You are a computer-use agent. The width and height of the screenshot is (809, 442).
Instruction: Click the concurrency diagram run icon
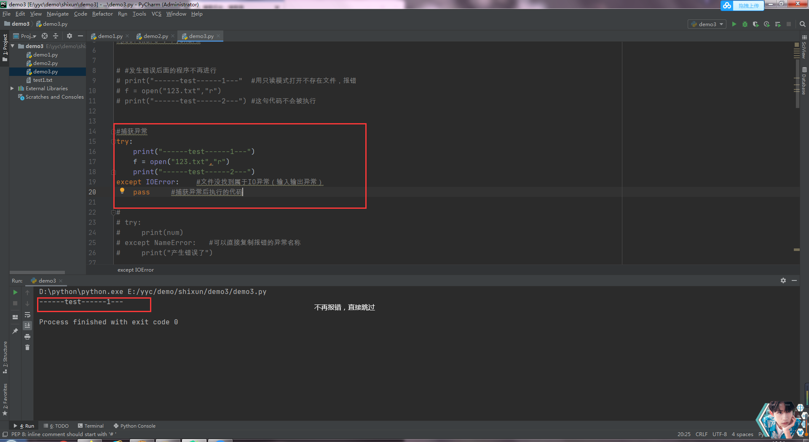click(x=778, y=24)
